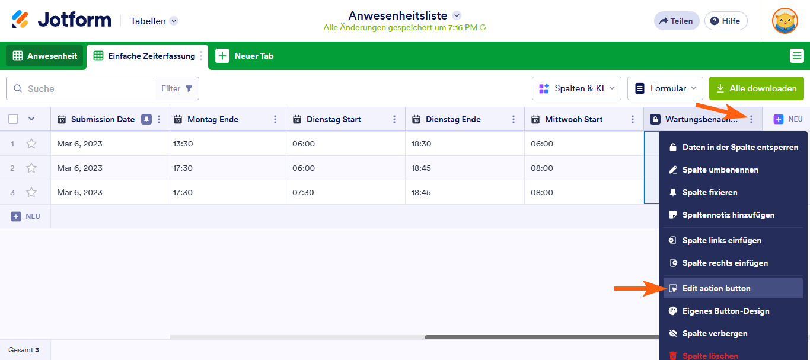Select 18:30 cell in Dienstag Ende

click(x=465, y=144)
